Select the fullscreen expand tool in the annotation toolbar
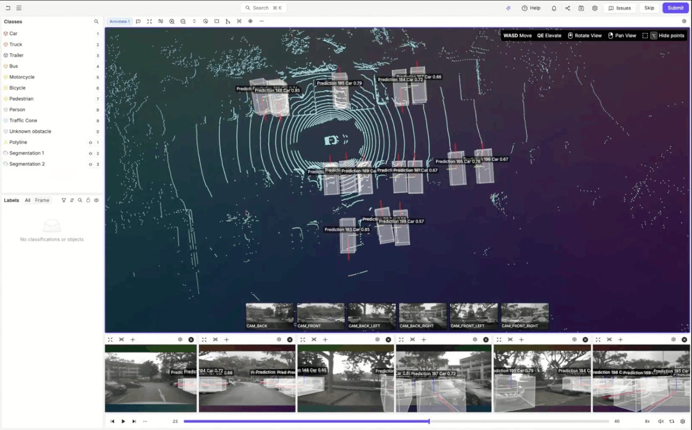692x430 pixels. 149,21
